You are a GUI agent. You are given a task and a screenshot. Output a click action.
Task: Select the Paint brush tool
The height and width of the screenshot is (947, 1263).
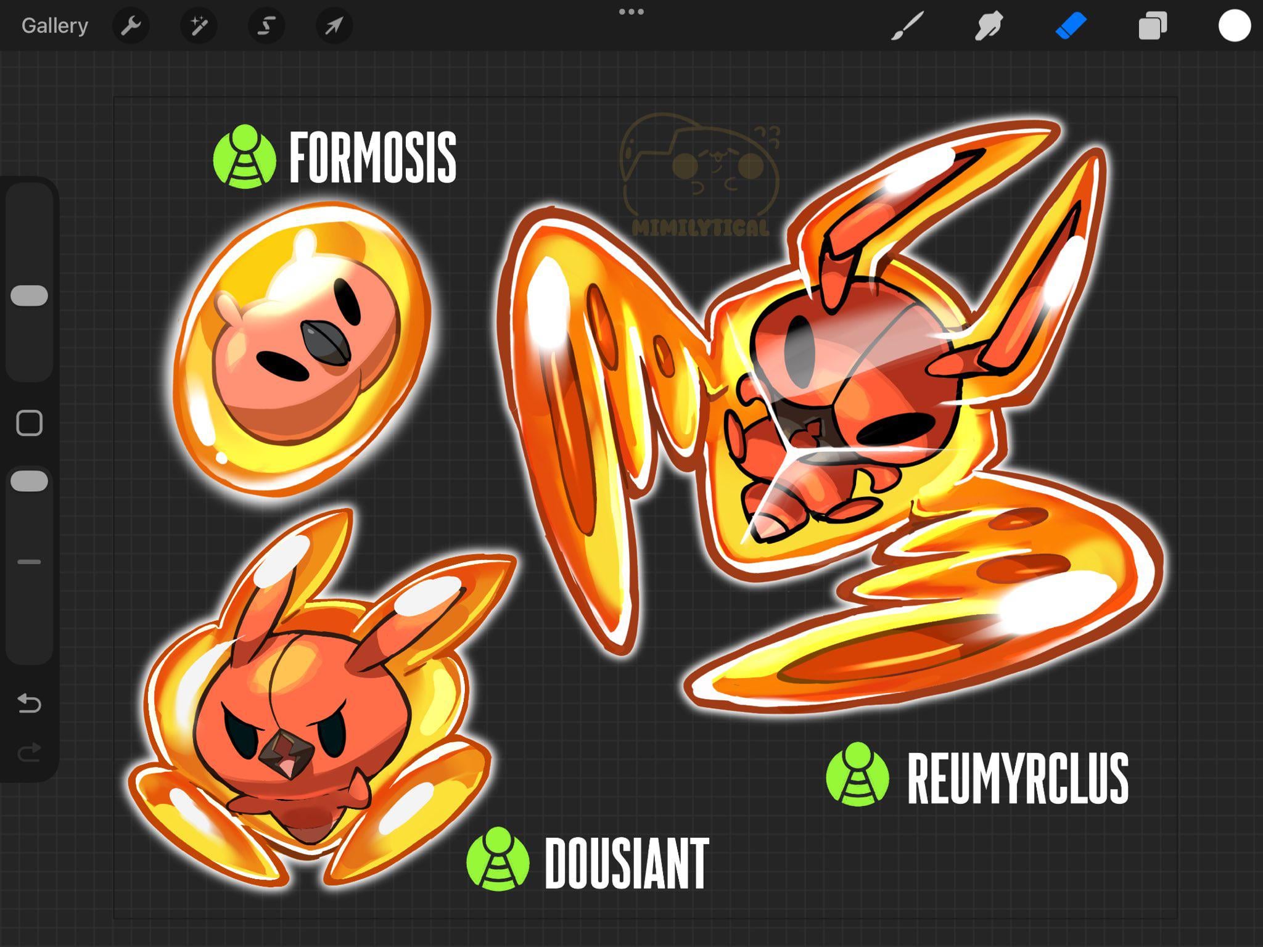pyautogui.click(x=908, y=27)
